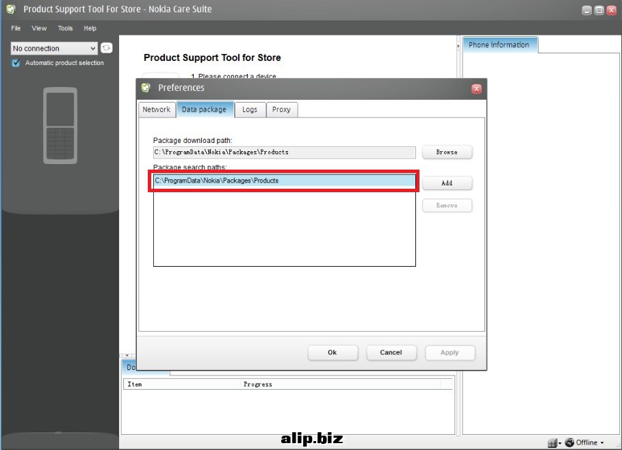The width and height of the screenshot is (622, 450).
Task: Open the No connection dropdown
Action: 54,49
